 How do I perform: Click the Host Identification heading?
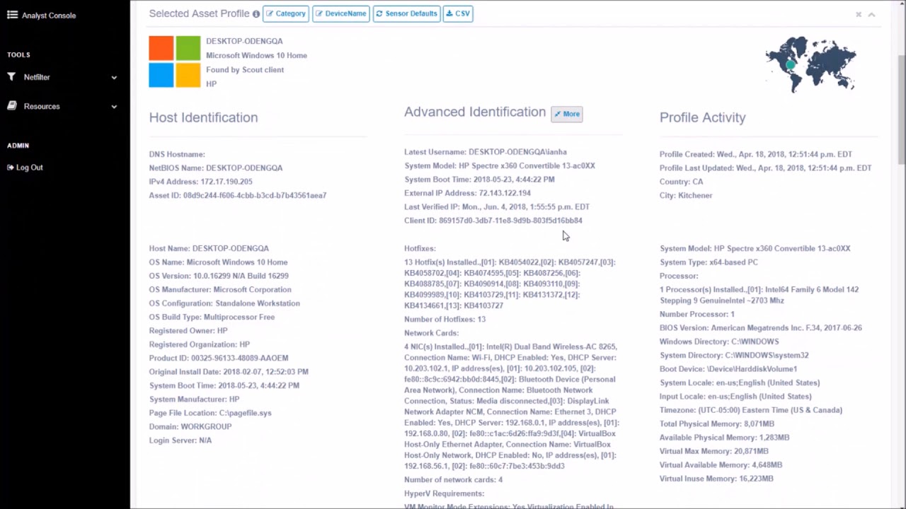click(203, 117)
